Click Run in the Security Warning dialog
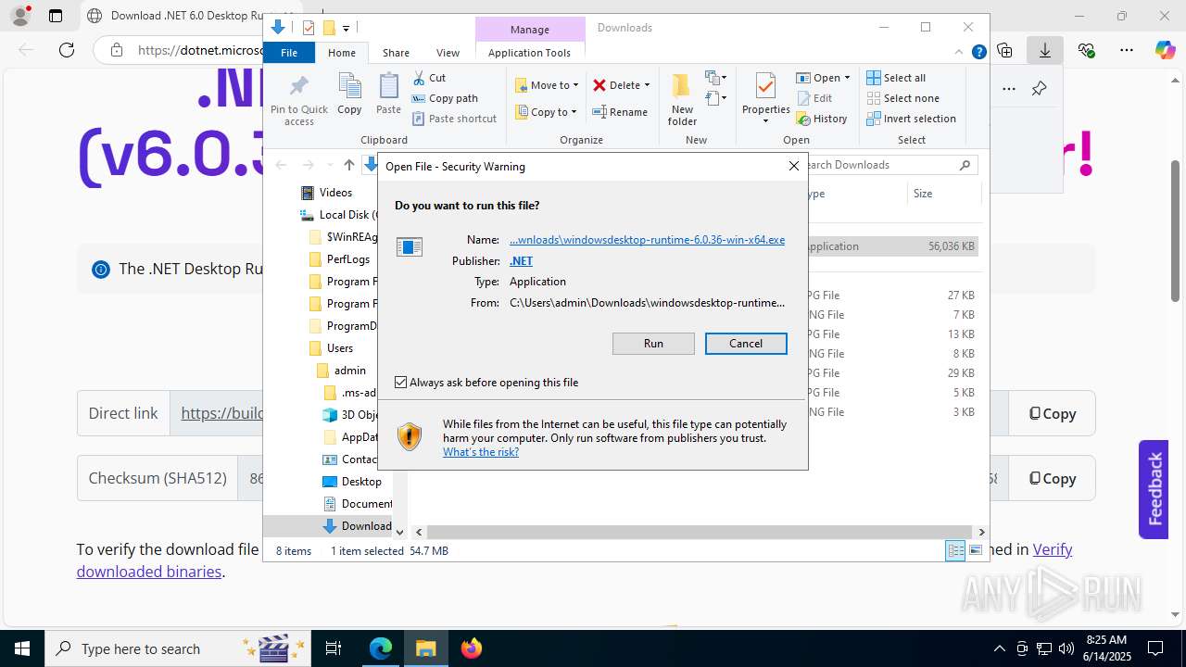Viewport: 1186px width, 667px height. click(653, 344)
